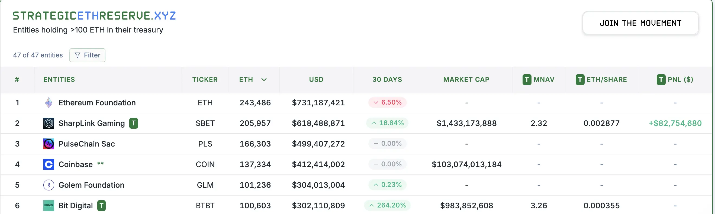Click the Ethereum Foundation 6.50% decline badge
This screenshot has height=214, width=715.
[387, 102]
